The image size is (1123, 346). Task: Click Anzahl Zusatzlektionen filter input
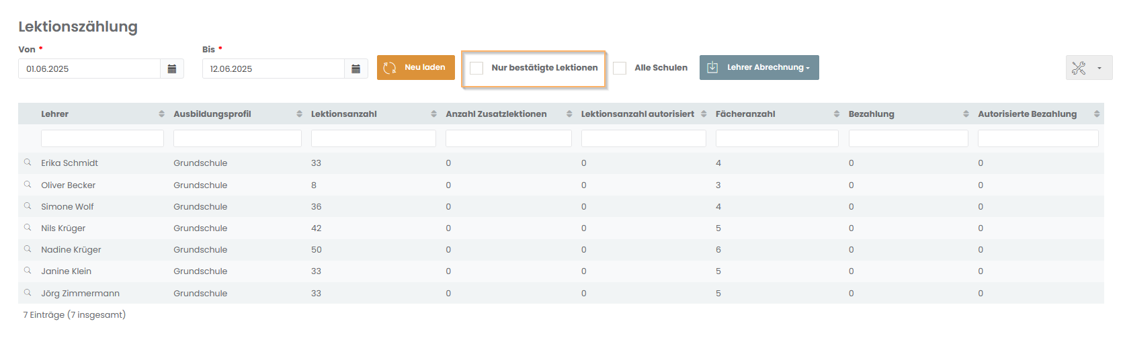tap(509, 138)
